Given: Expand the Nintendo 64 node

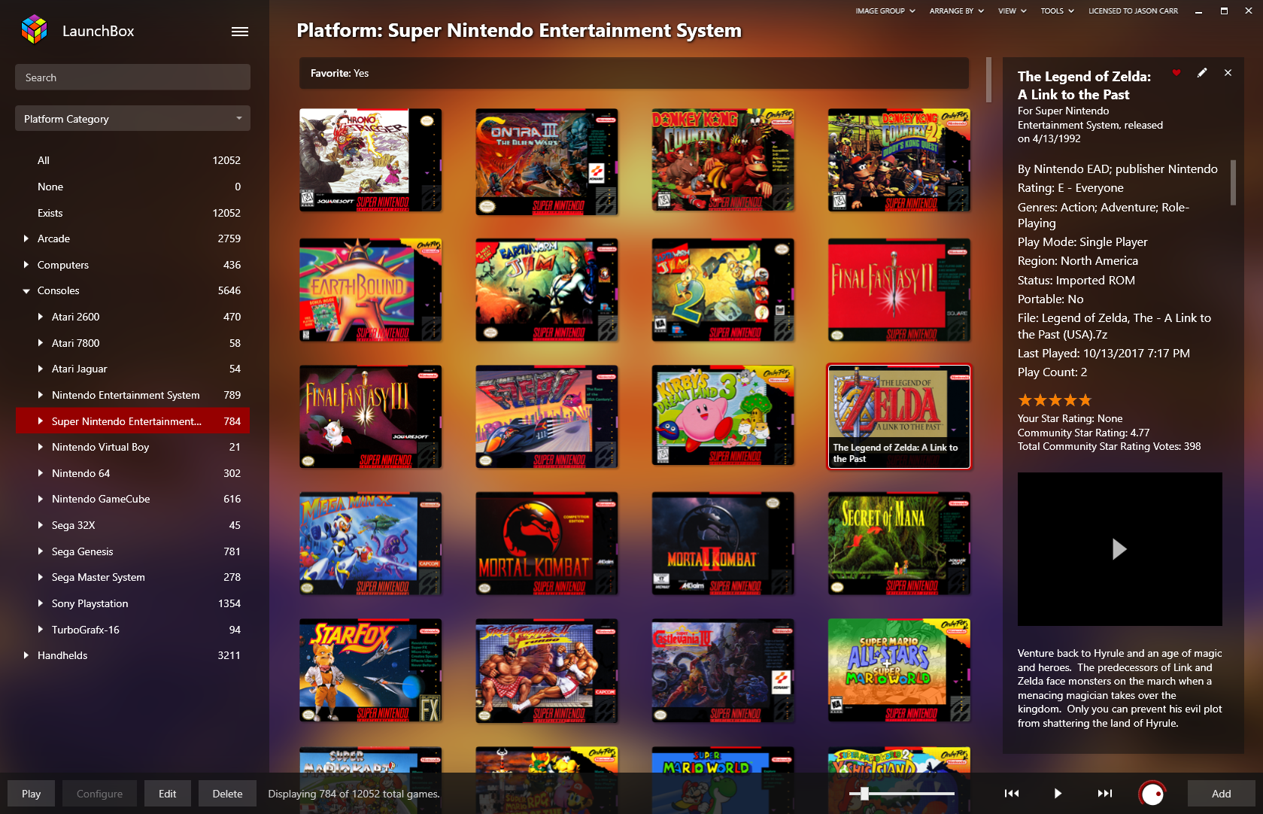Looking at the screenshot, I should [x=40, y=473].
